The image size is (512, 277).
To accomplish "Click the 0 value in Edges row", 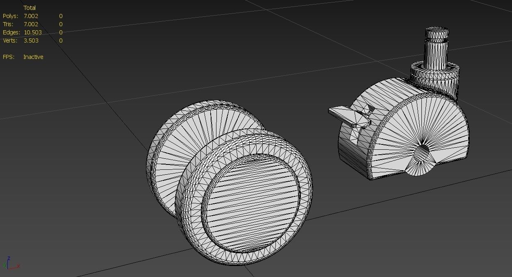I will (61, 32).
